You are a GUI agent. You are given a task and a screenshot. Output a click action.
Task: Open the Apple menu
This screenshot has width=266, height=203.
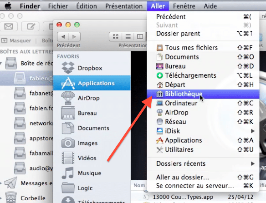click(x=8, y=6)
